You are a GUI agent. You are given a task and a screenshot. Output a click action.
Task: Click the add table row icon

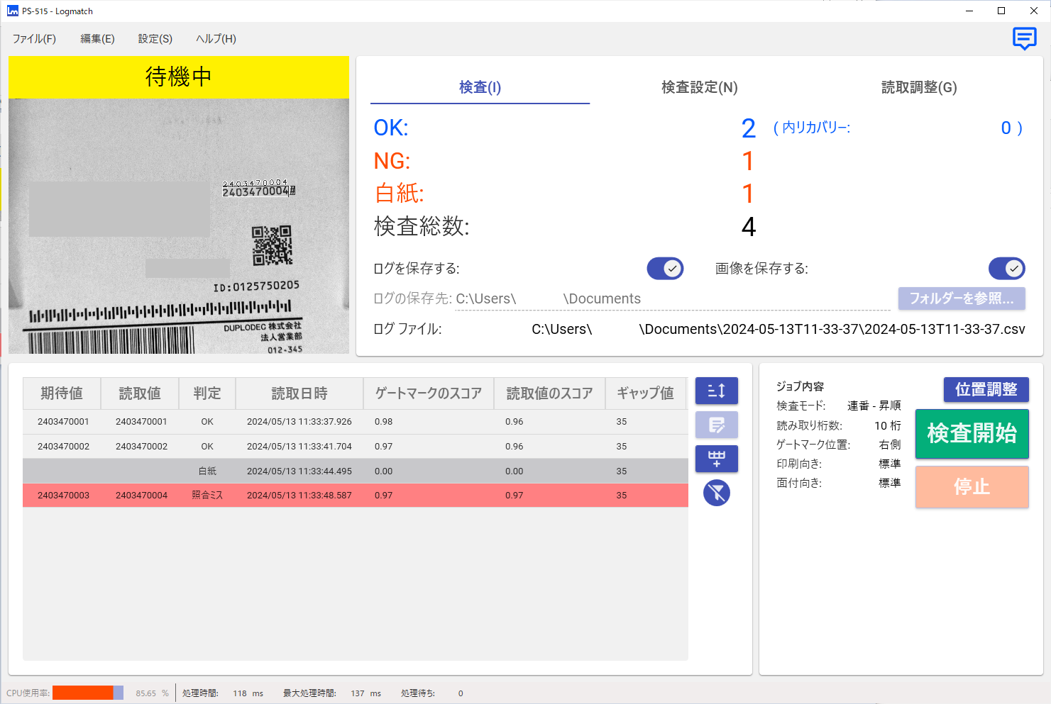pyautogui.click(x=717, y=459)
